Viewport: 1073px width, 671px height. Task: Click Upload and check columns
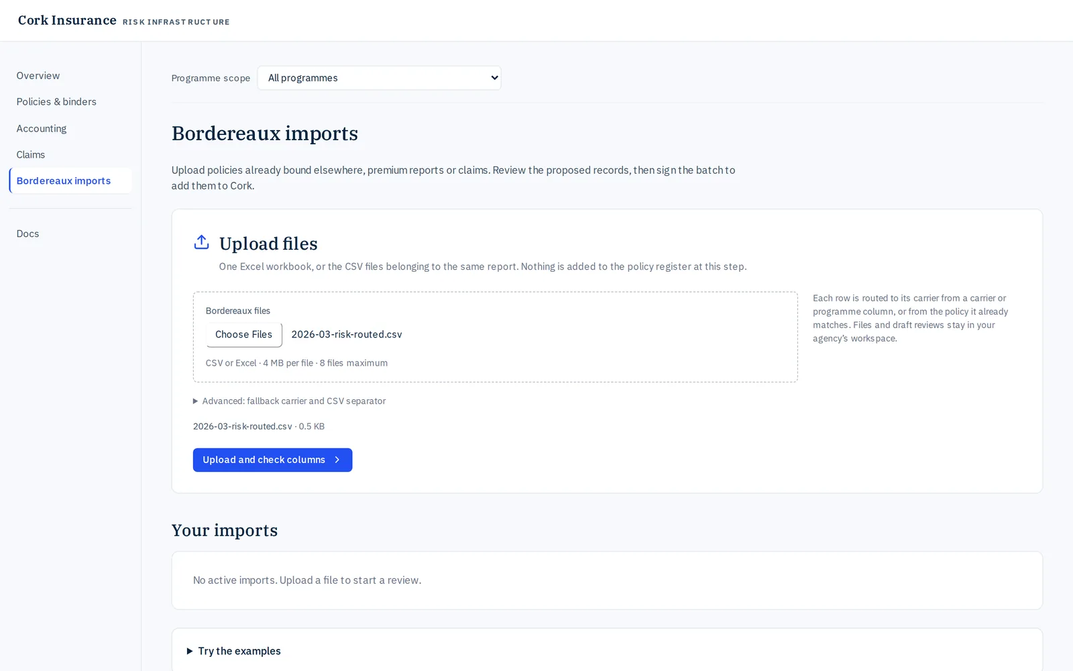[272, 460]
